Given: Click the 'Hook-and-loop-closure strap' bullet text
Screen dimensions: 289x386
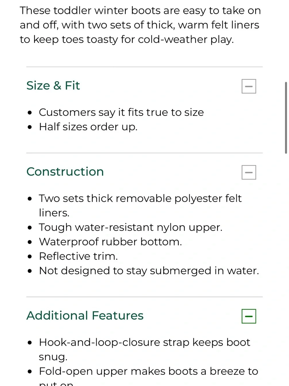Looking at the screenshot, I should 144,350.
